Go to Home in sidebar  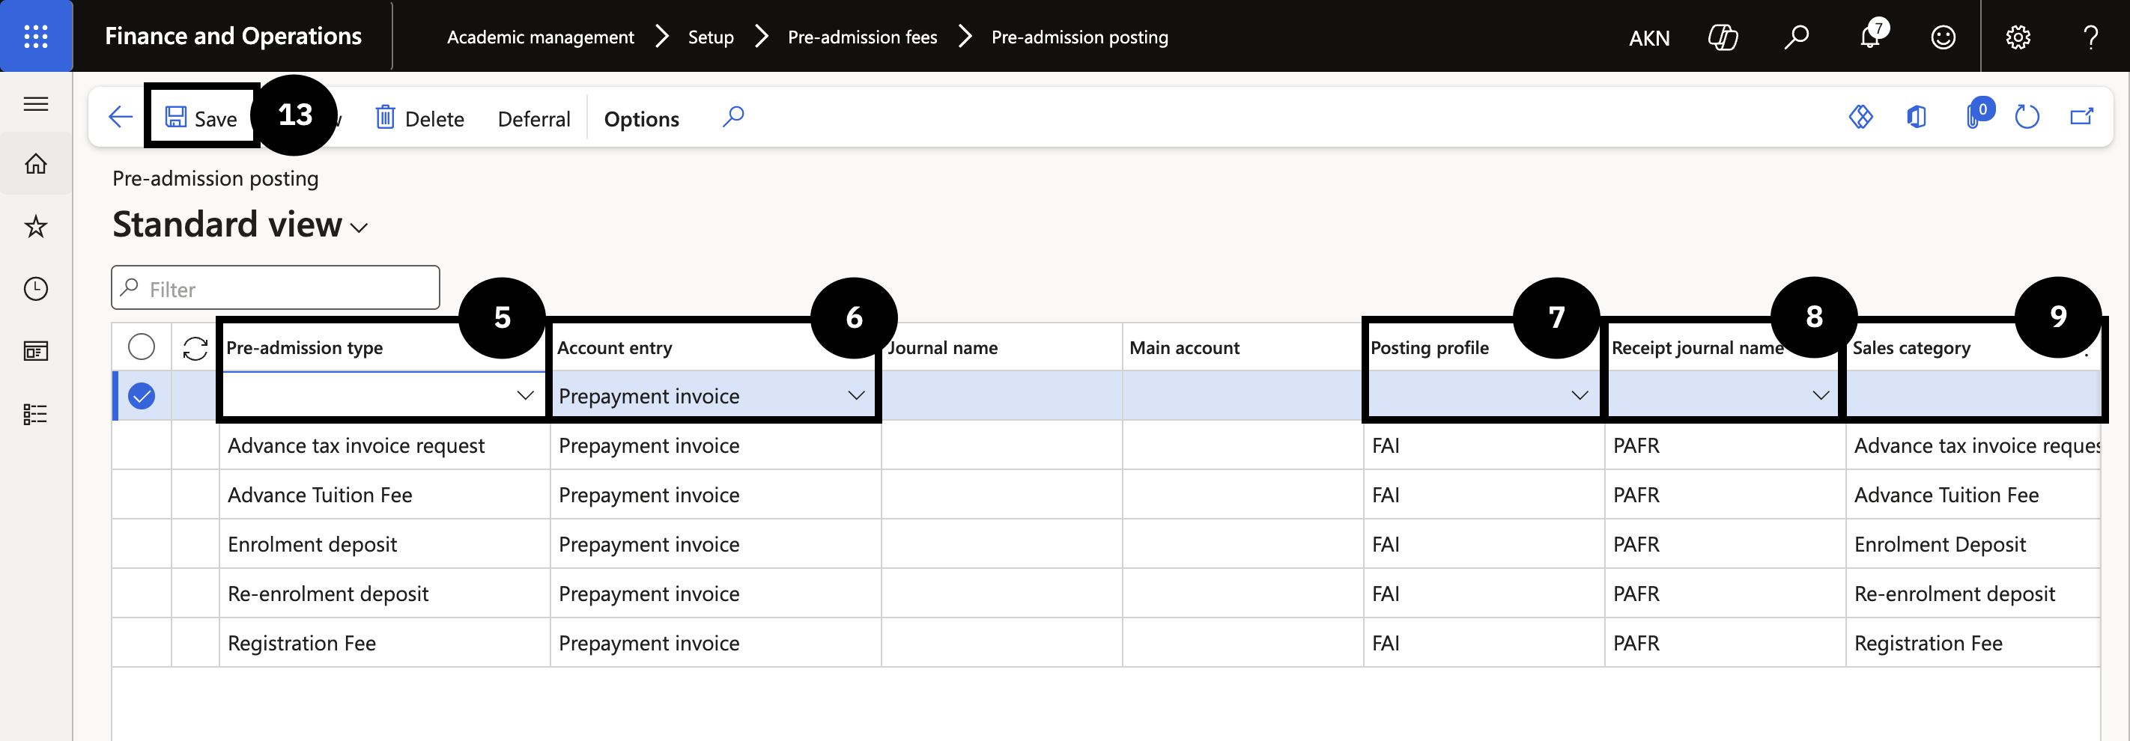[x=35, y=164]
